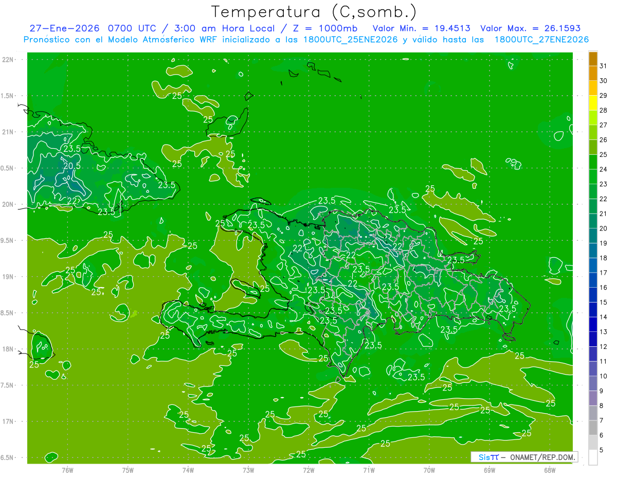Click the "75W" longitude axis label
This screenshot has height=477, width=617.
click(128, 470)
